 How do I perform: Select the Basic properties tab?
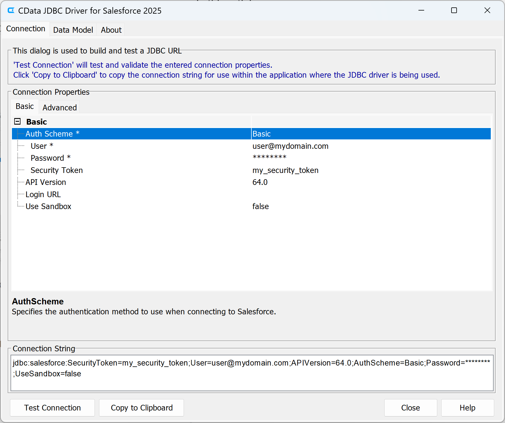(x=24, y=106)
